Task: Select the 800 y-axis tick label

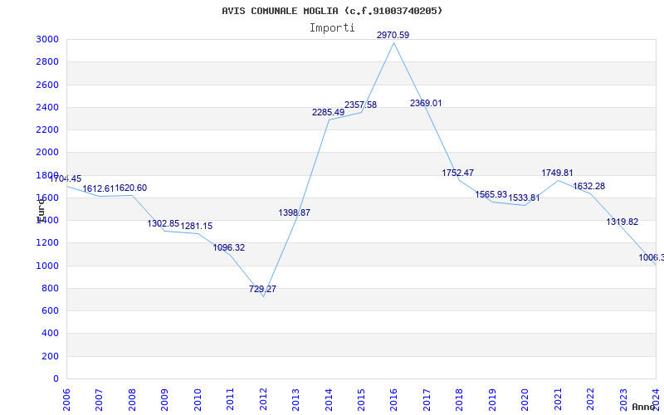Action: 50,288
